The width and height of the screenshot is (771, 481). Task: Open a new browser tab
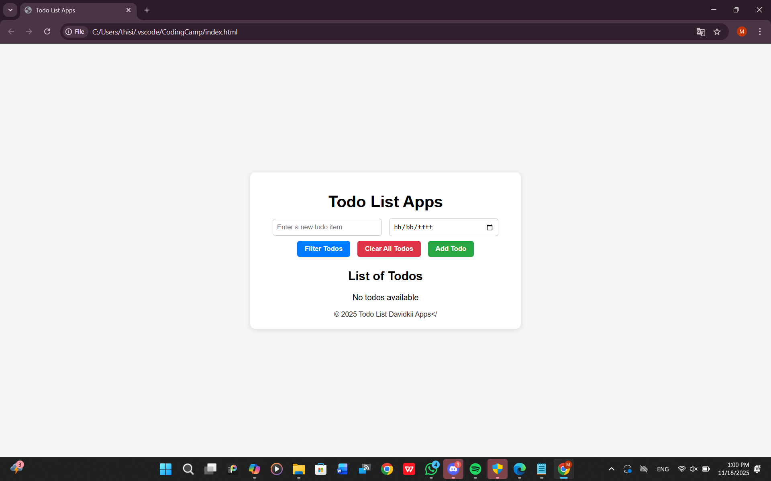click(147, 10)
